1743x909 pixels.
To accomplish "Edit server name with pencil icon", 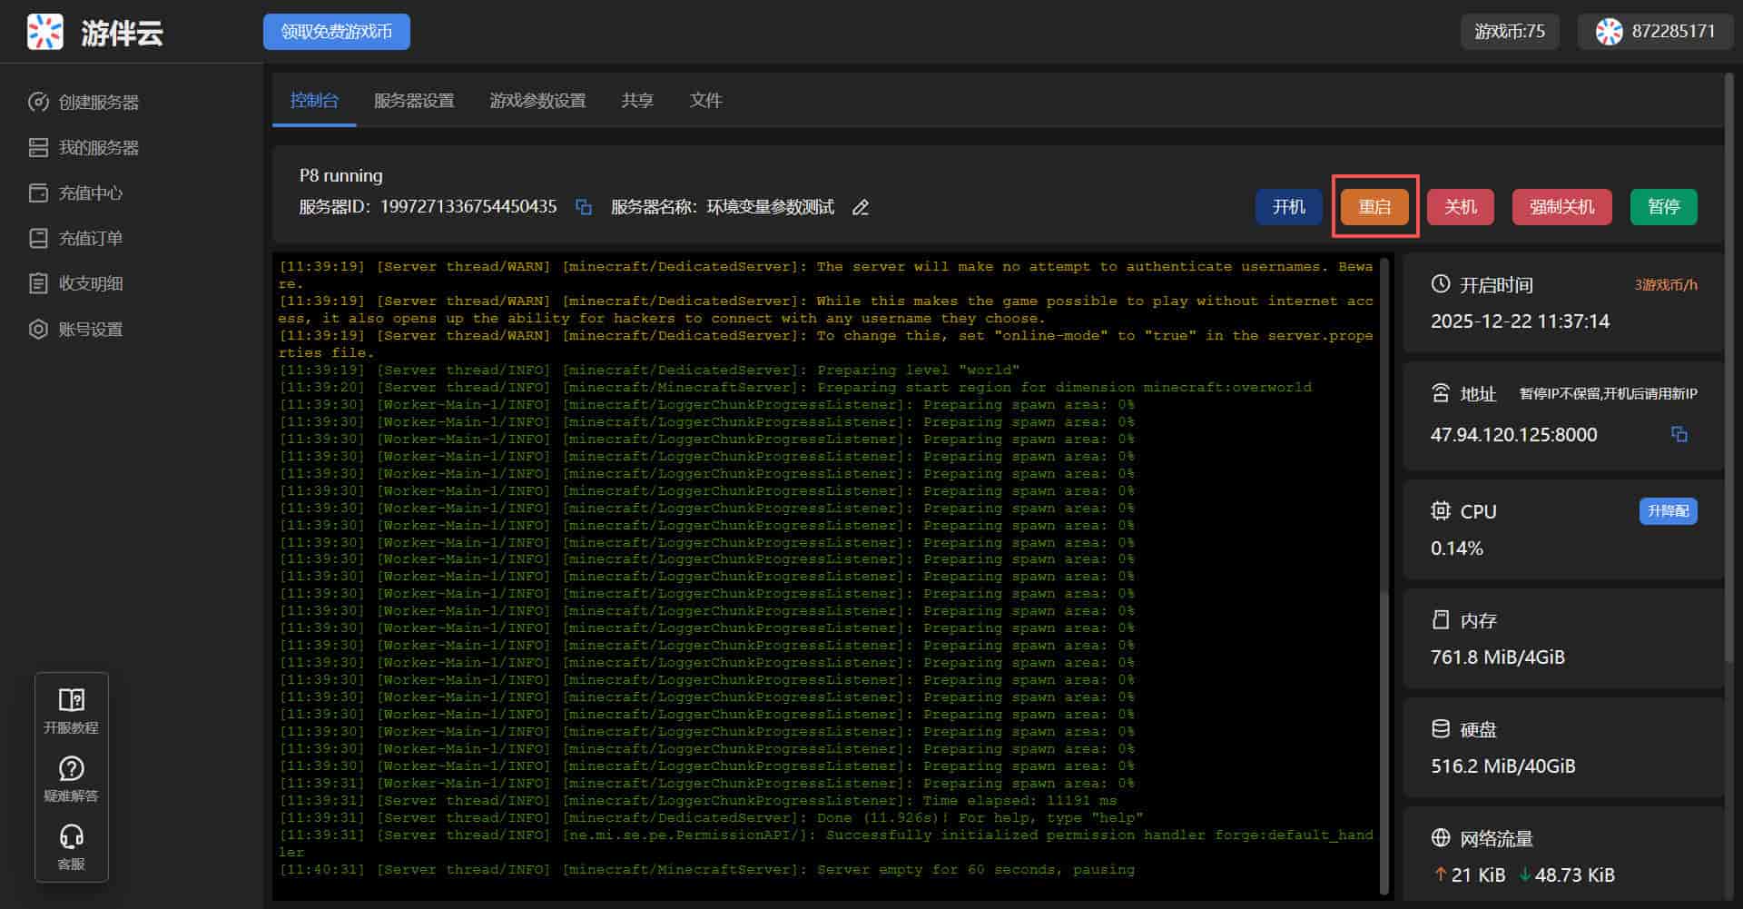I will [861, 208].
